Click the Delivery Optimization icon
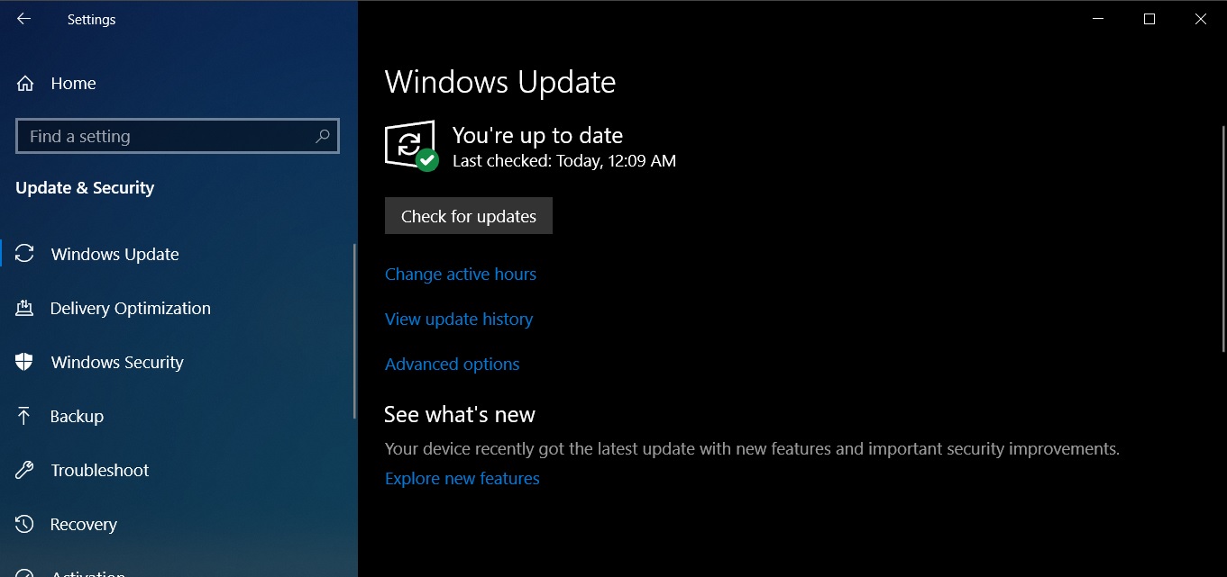Screen dimensions: 1227x577 click(x=25, y=308)
